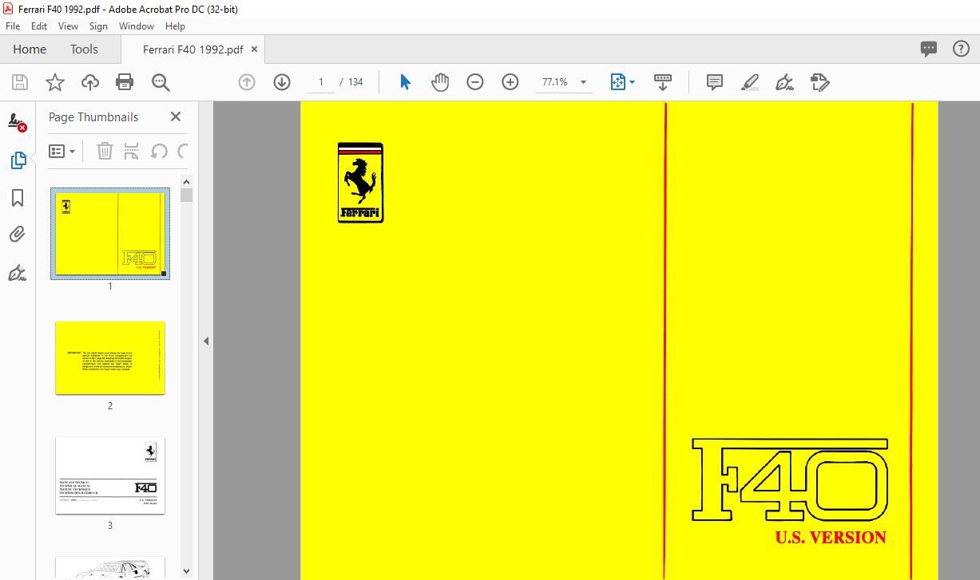Select the Hand pan tool
This screenshot has width=980, height=580.
440,82
